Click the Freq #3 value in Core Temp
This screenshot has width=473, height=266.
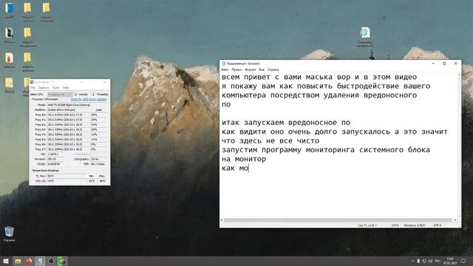click(69, 130)
